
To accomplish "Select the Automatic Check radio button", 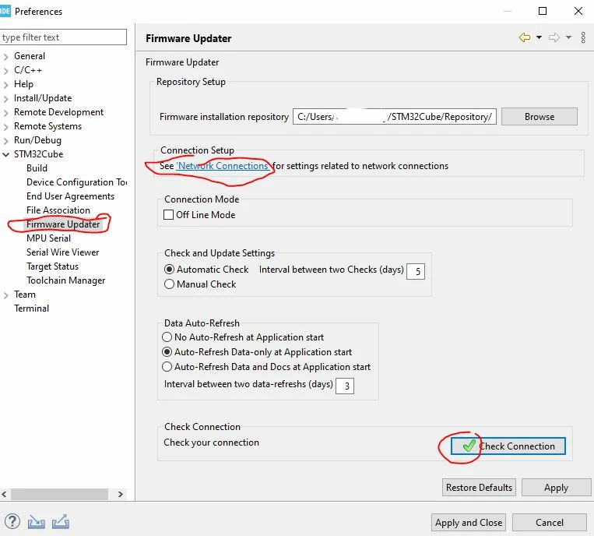I will click(169, 270).
